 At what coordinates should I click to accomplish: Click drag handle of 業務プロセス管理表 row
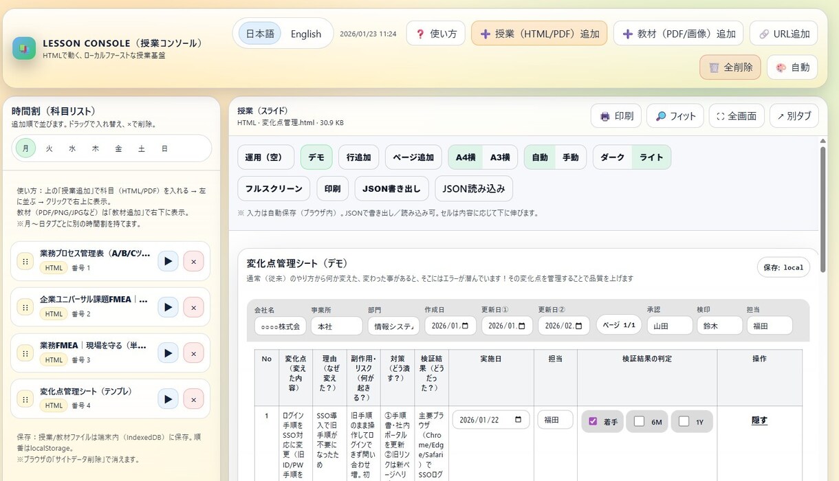pos(25,261)
